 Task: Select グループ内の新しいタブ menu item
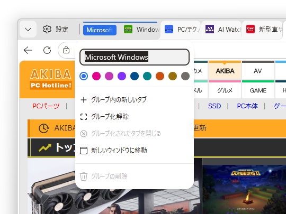[135, 100]
